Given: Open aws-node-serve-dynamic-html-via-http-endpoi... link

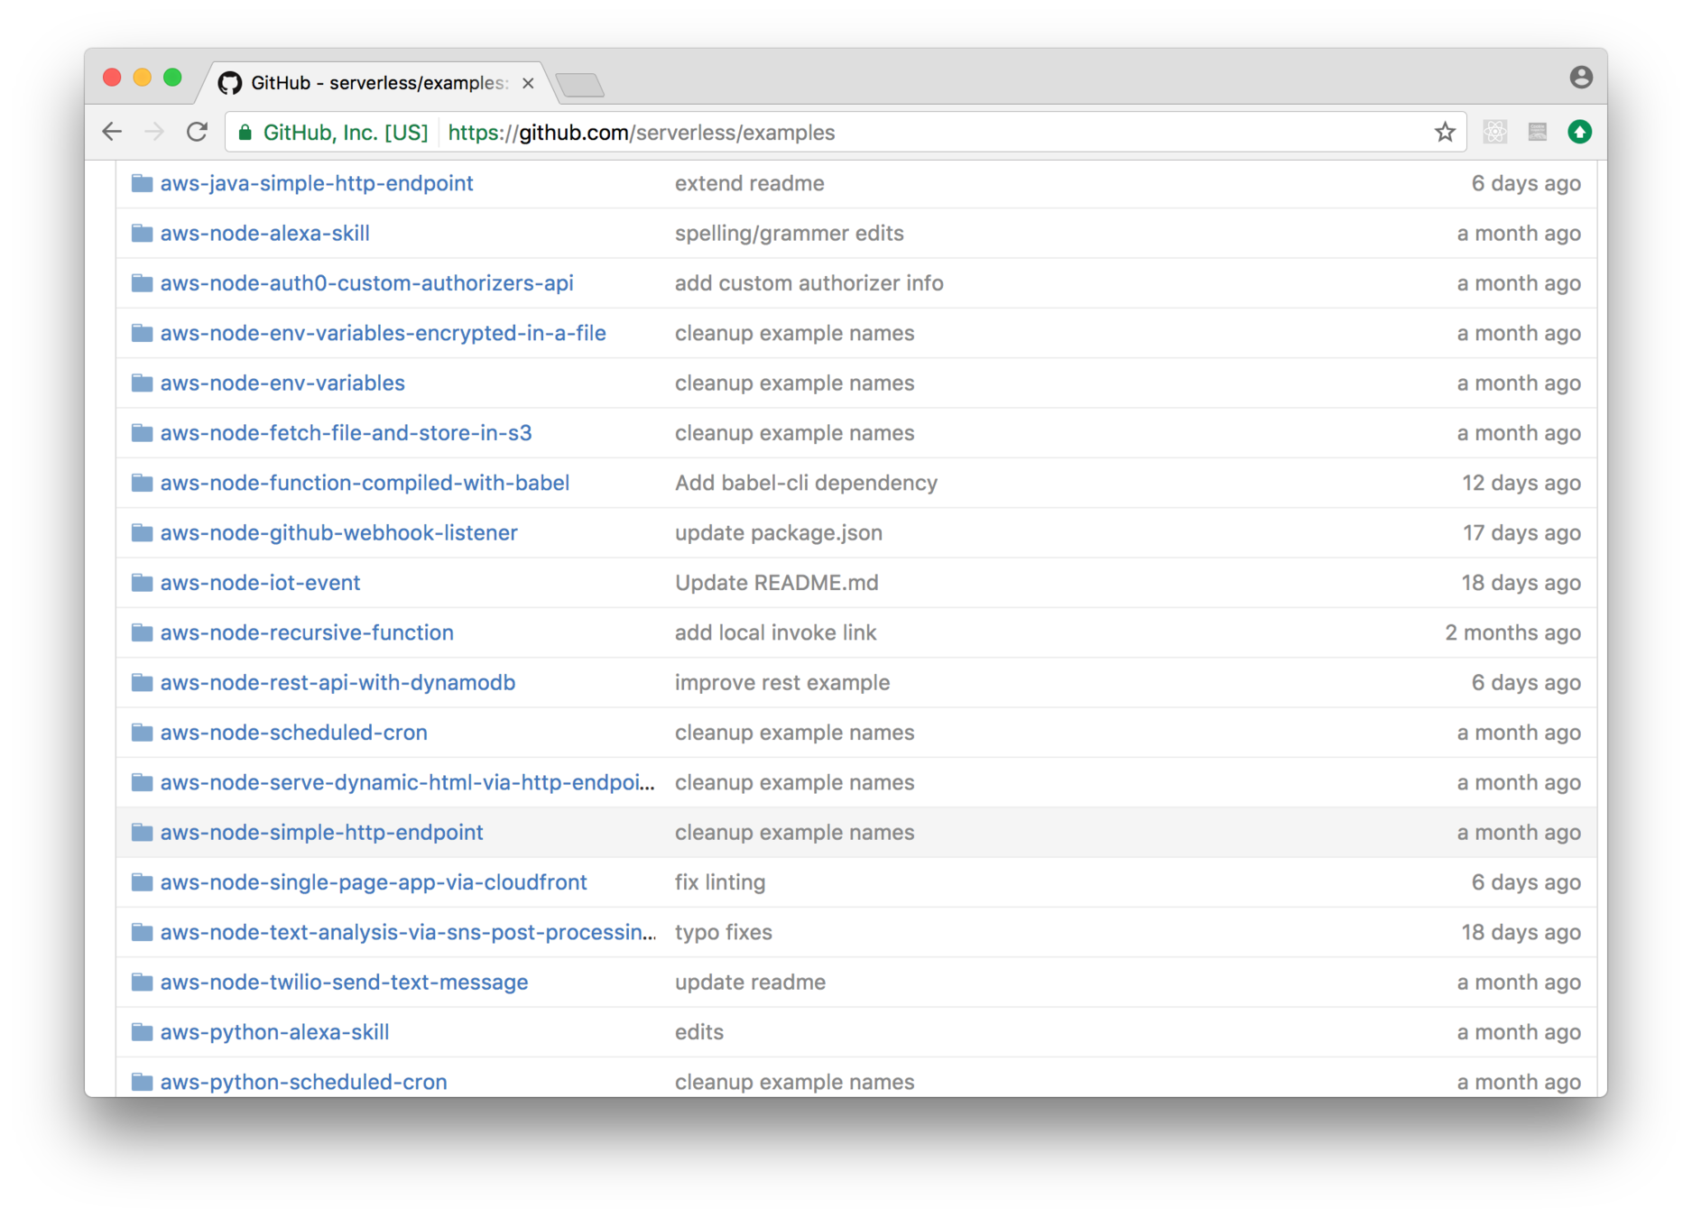Looking at the screenshot, I should click(408, 782).
